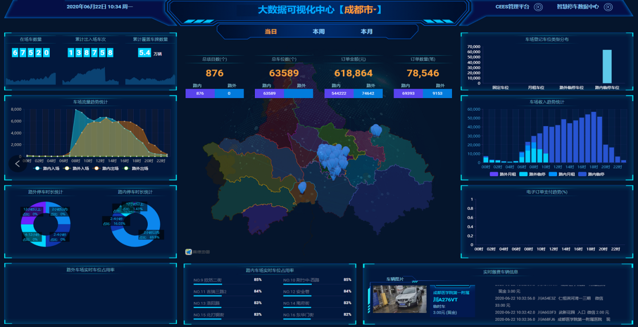
Task: Click the vehicle photo thumbnail
Action: pyautogui.click(x=398, y=299)
